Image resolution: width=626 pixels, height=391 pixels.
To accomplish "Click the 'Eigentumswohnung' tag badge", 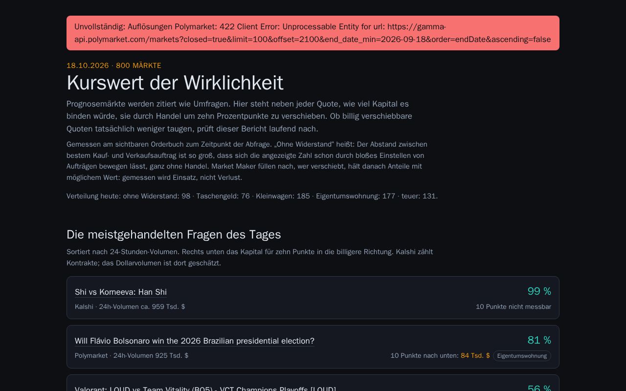I will [522, 356].
